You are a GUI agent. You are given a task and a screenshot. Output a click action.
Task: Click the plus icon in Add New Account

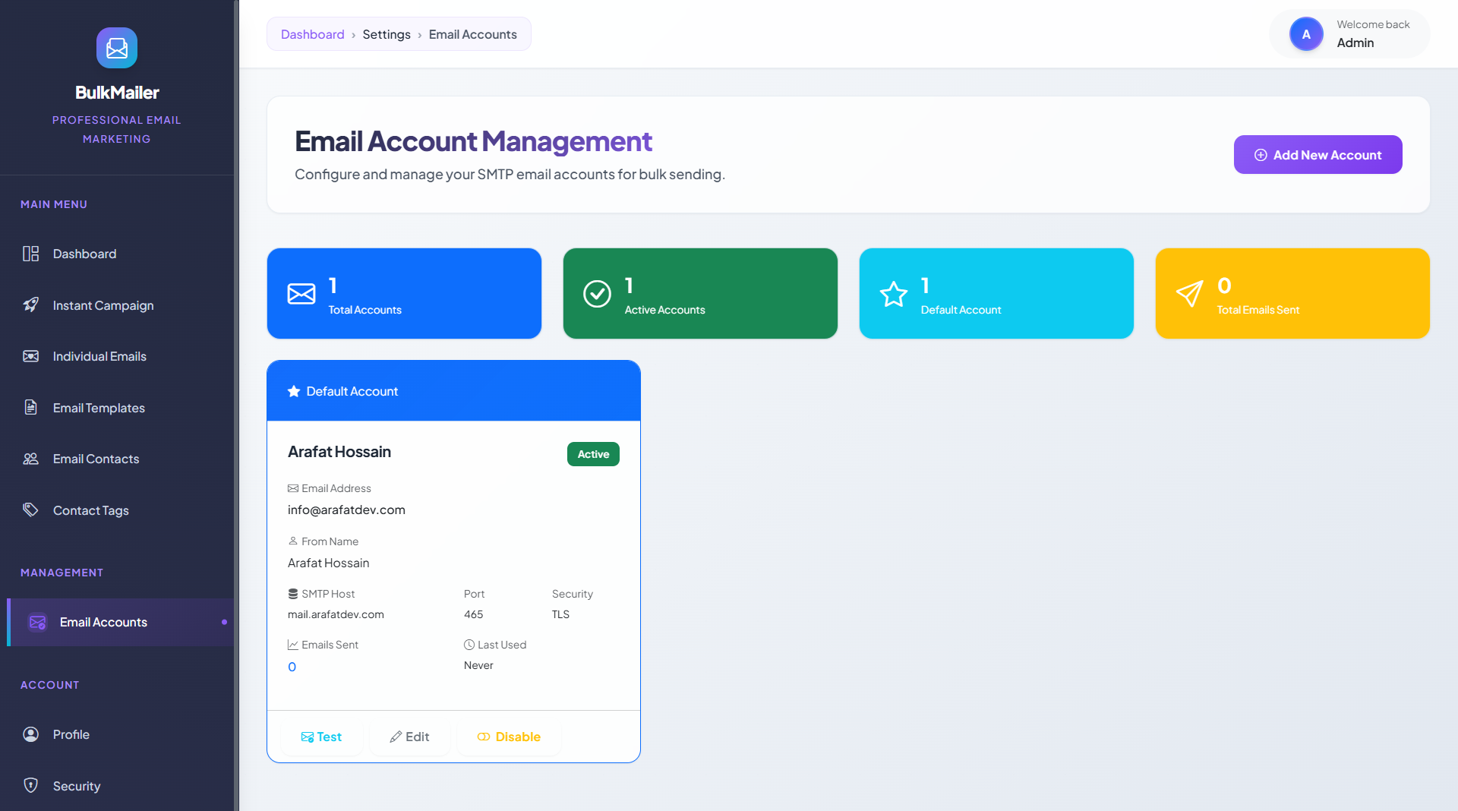1261,155
